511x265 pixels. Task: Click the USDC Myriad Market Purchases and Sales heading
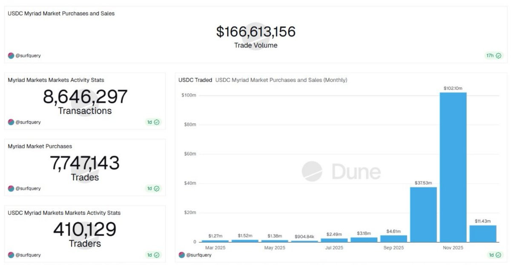61,13
